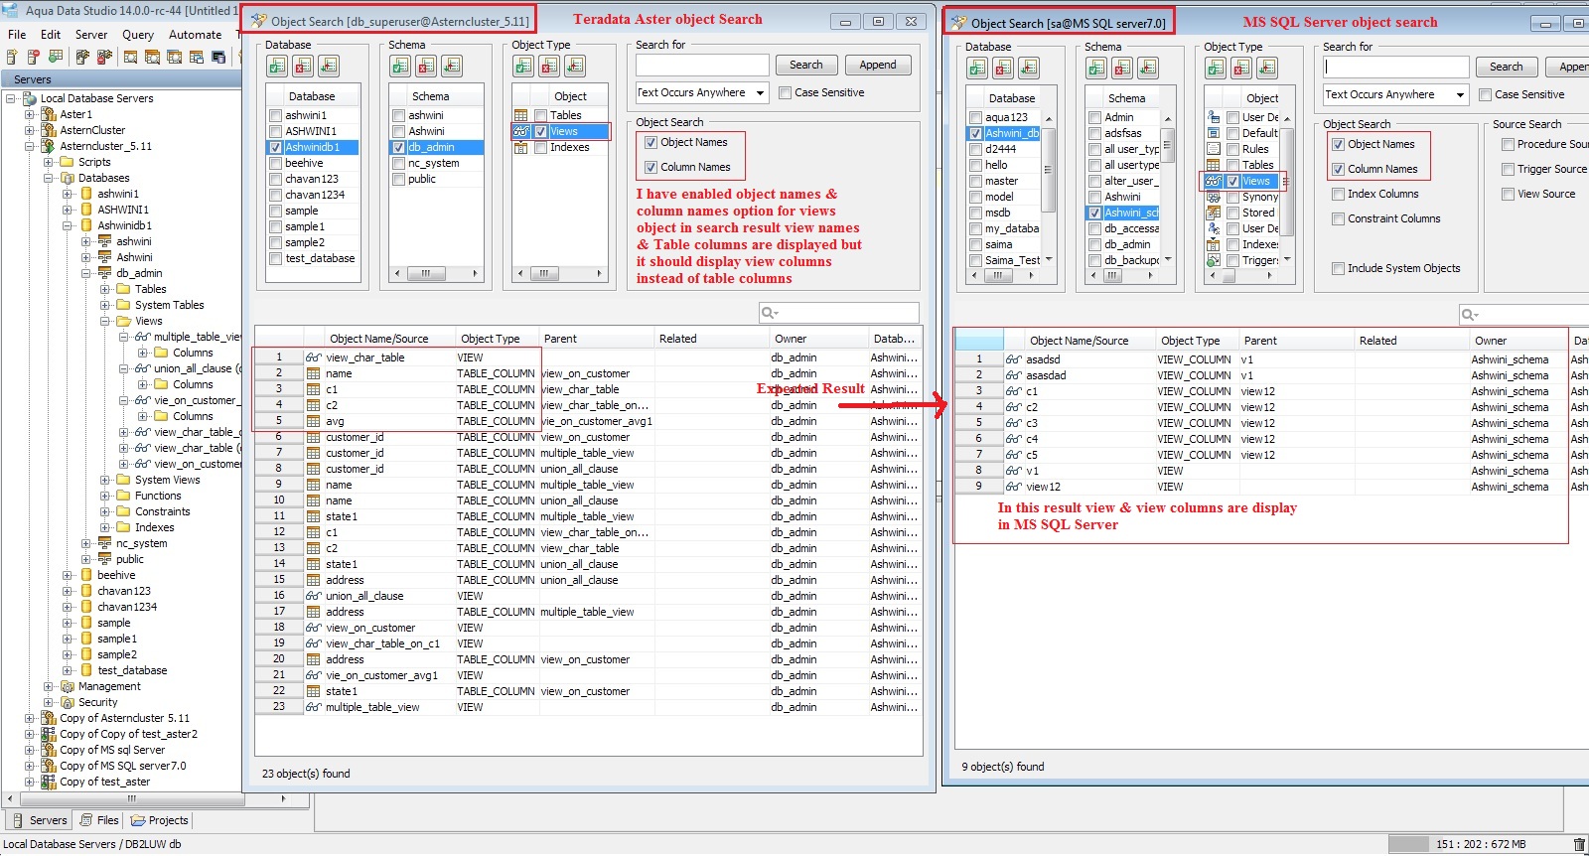This screenshot has width=1589, height=856.
Task: Click Append button in Aster window
Action: 878,65
